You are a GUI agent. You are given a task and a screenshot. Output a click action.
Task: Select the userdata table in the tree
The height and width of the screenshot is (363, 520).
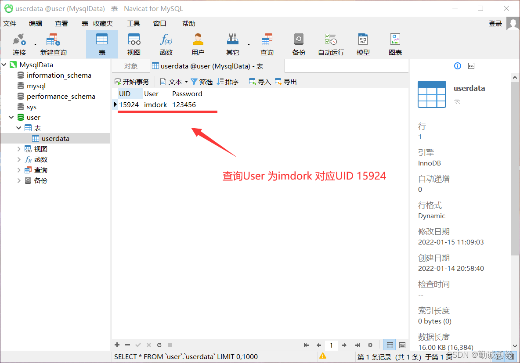[x=55, y=138]
